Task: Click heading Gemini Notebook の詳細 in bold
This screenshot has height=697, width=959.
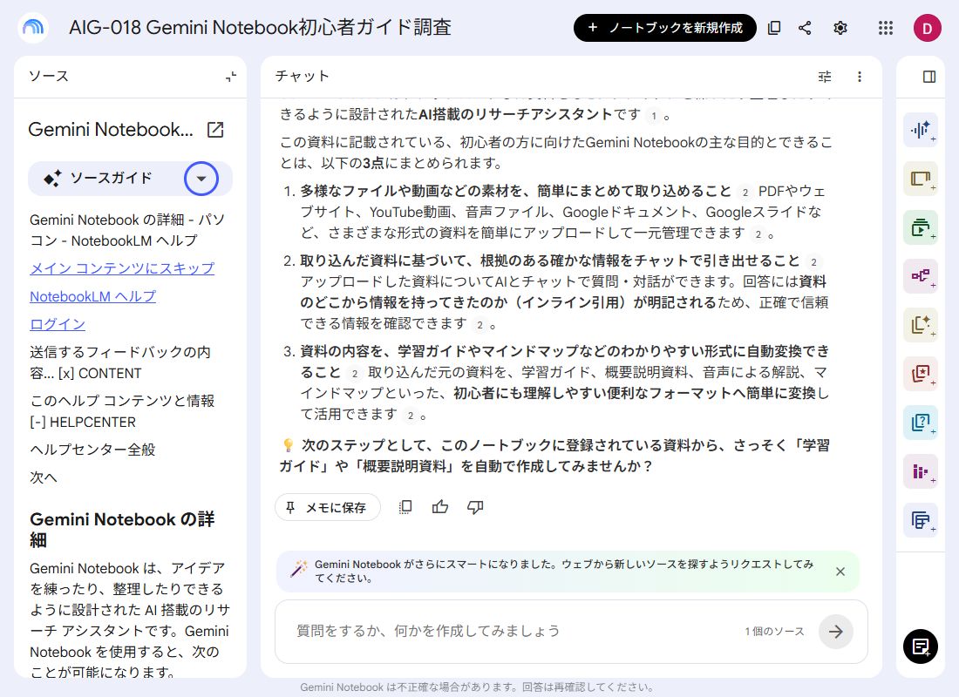Action: pos(122,530)
